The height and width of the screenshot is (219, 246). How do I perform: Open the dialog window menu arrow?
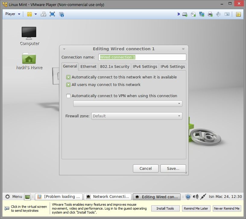[x=64, y=49]
